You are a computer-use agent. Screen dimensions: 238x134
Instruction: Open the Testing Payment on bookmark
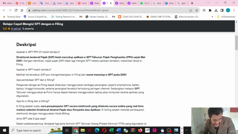click(64, 17)
